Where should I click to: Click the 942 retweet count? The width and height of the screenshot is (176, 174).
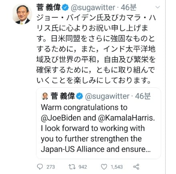click(83, 167)
